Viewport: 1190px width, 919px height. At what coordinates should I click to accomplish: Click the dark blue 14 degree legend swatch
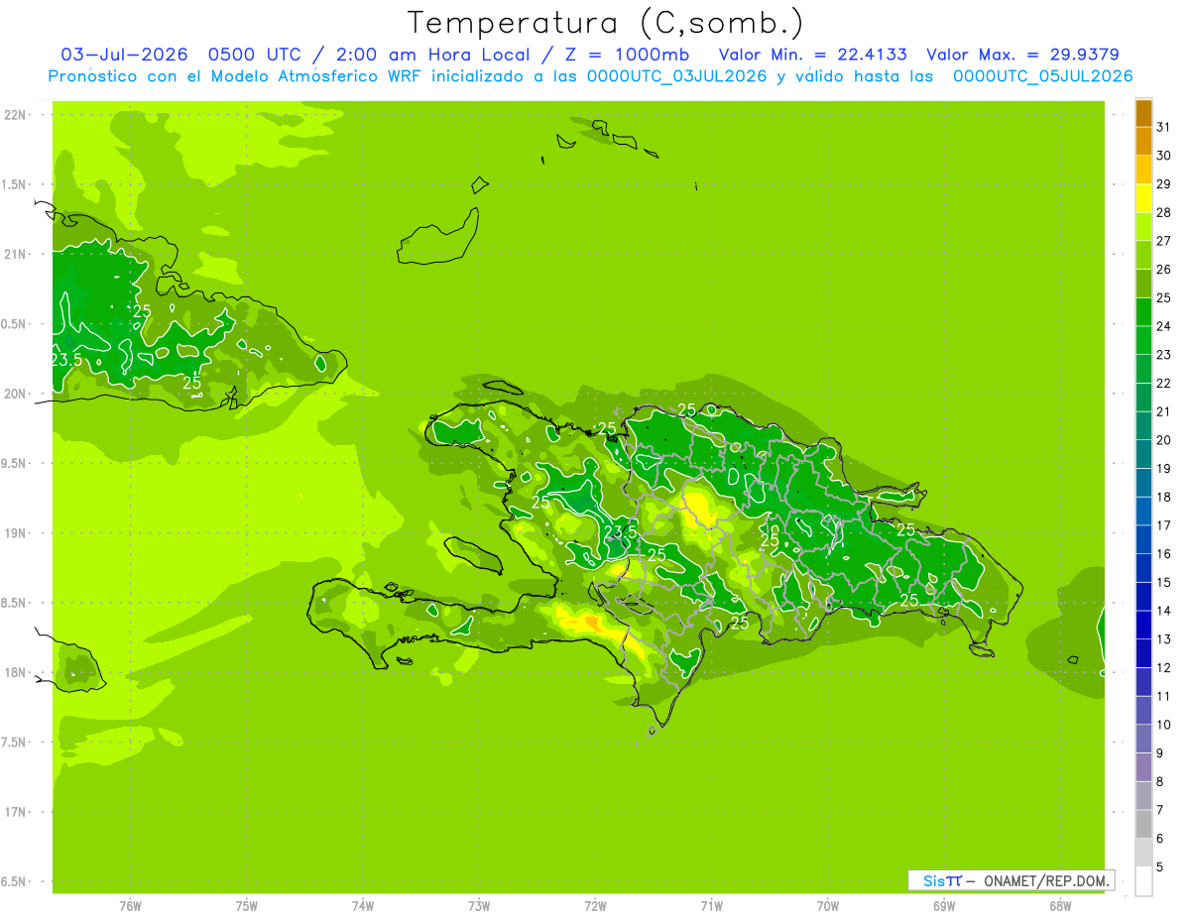tap(1143, 597)
